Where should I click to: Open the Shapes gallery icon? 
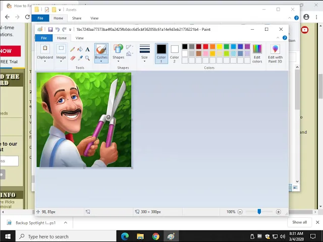(x=118, y=49)
